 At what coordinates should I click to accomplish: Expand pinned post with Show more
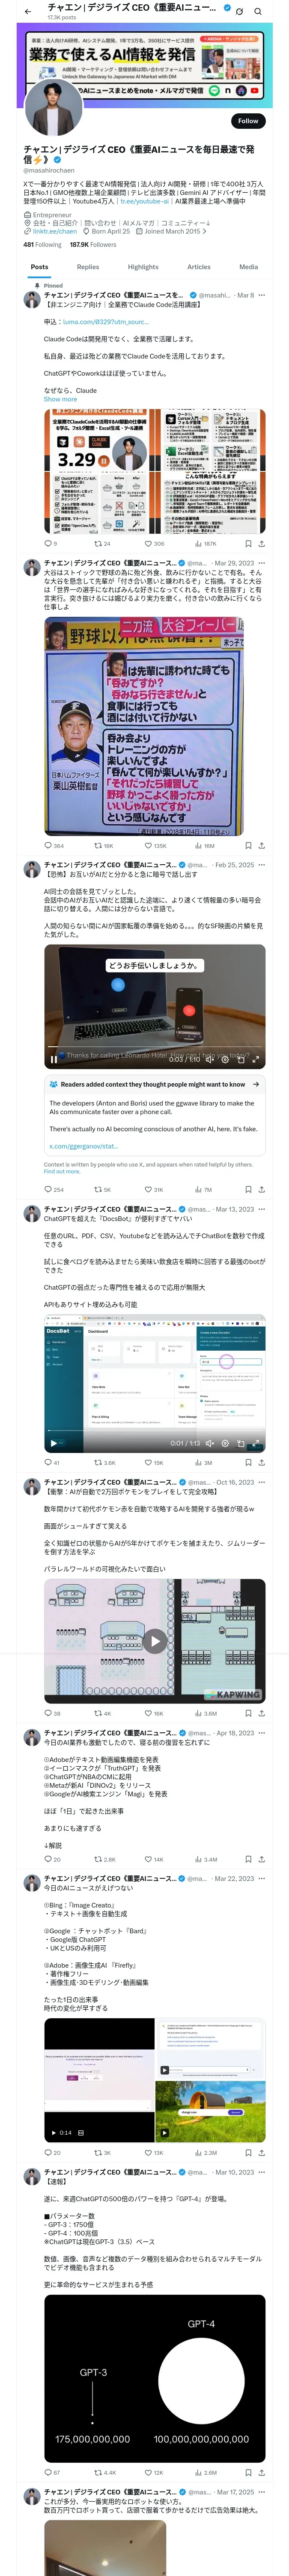click(x=60, y=399)
